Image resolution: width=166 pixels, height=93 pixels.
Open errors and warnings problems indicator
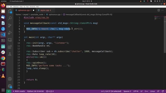[x=50, y=91]
